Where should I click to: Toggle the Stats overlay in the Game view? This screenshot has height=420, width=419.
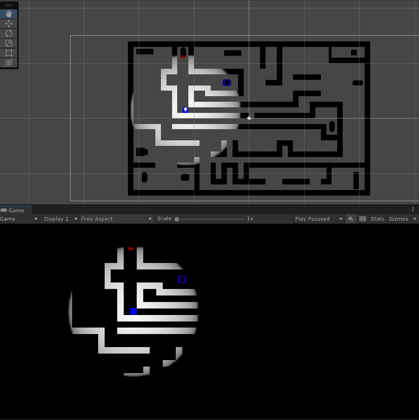pos(377,218)
